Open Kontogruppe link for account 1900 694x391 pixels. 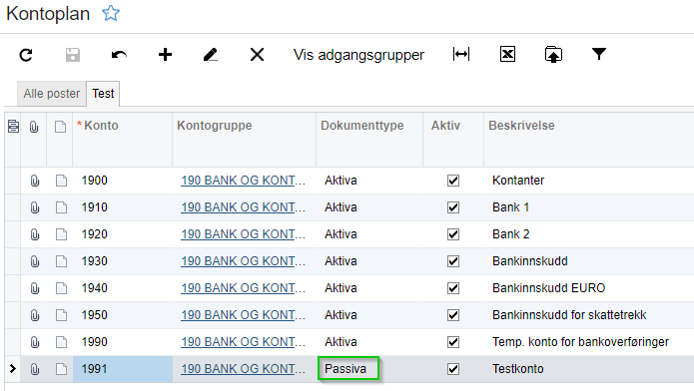point(243,181)
